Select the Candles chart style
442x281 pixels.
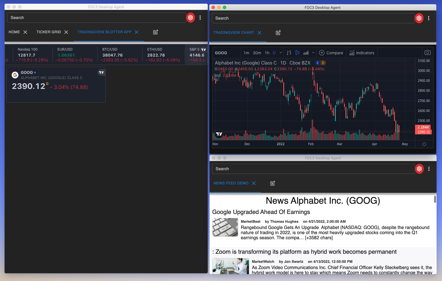pos(297,53)
